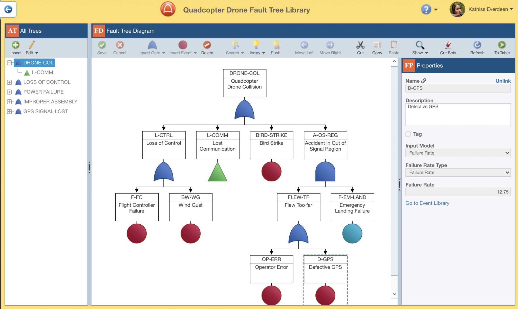518x309 pixels.
Task: Click the Go to Event Library link
Action: coord(427,203)
